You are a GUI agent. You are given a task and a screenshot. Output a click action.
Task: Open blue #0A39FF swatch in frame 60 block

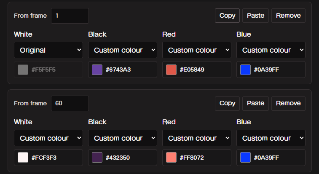click(245, 158)
